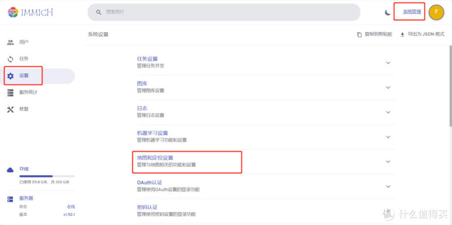Click the search magnifier icon
Image resolution: width=452 pixels, height=225 pixels.
point(98,12)
